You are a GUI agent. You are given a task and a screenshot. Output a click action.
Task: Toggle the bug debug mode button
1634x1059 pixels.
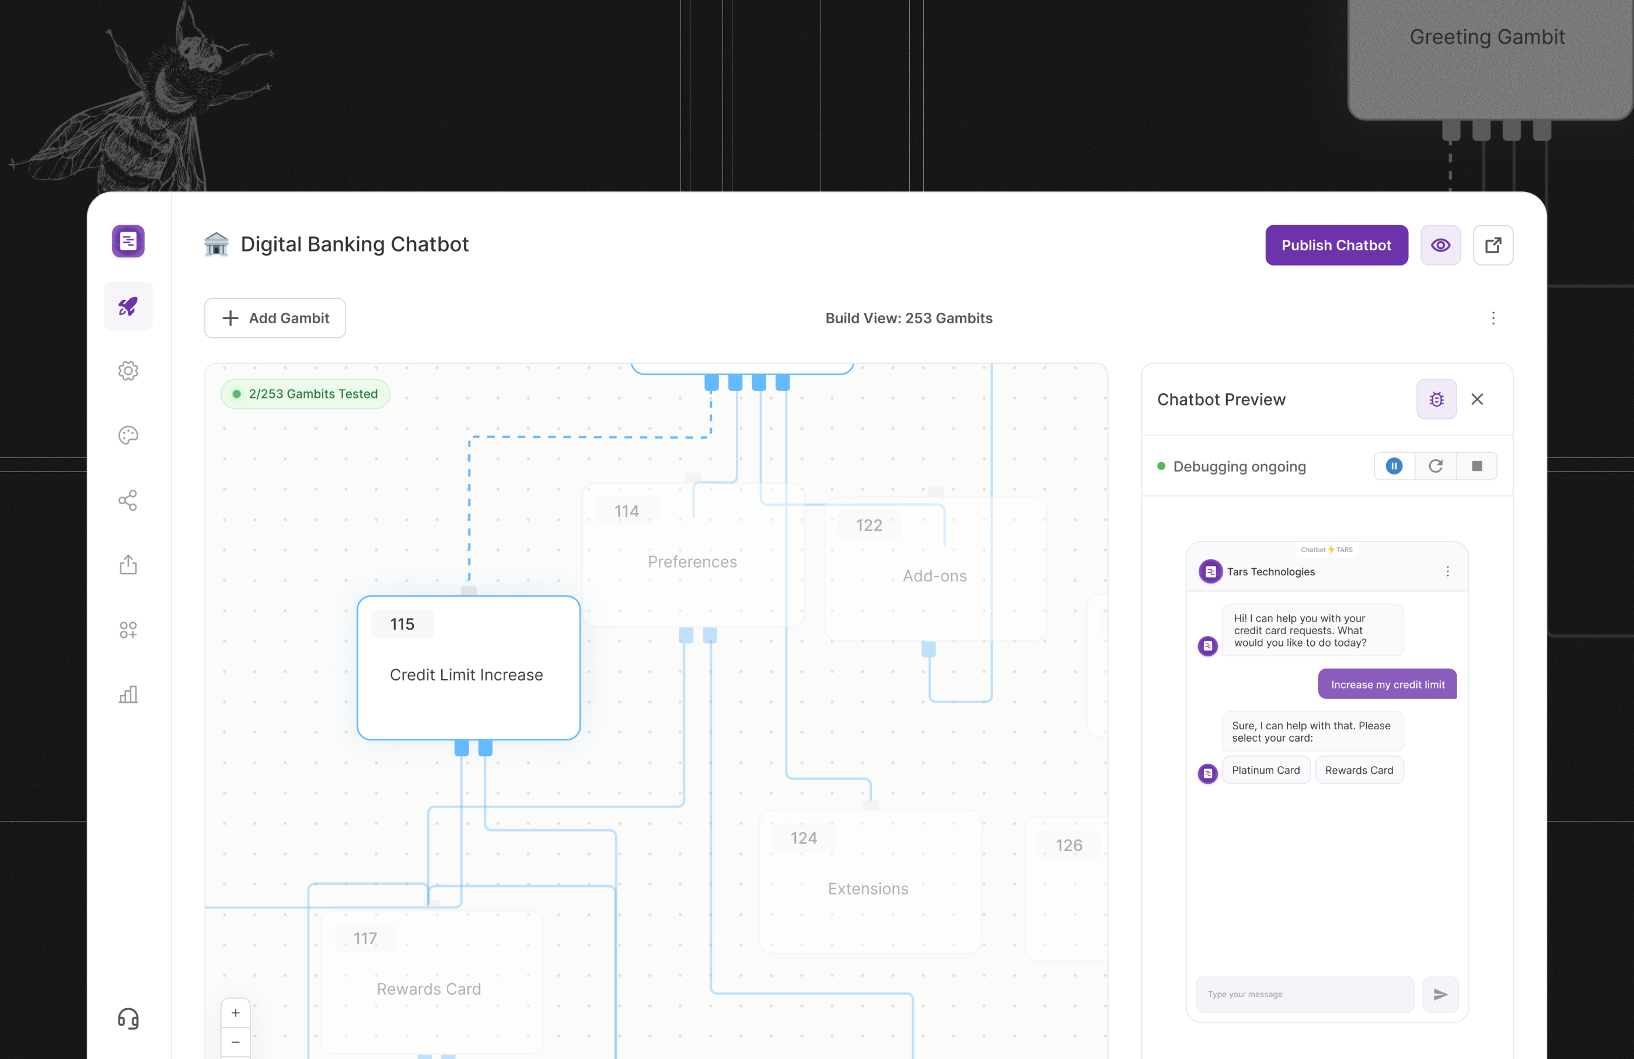tap(1436, 399)
